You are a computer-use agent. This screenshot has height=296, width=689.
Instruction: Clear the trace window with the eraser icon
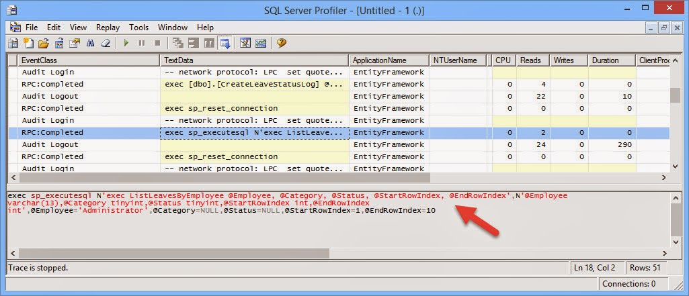click(x=106, y=43)
